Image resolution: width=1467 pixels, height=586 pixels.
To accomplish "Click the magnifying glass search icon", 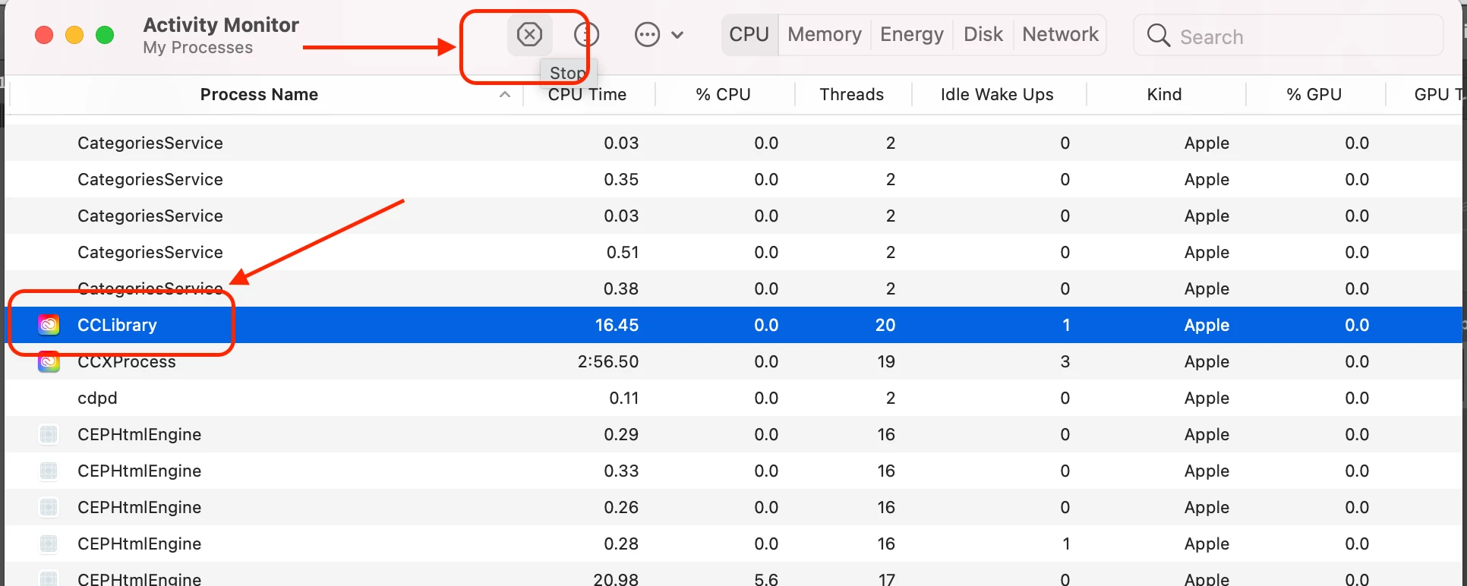I will (1158, 35).
